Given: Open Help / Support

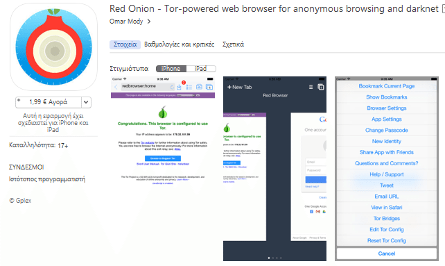Looking at the screenshot, I should [387, 174].
